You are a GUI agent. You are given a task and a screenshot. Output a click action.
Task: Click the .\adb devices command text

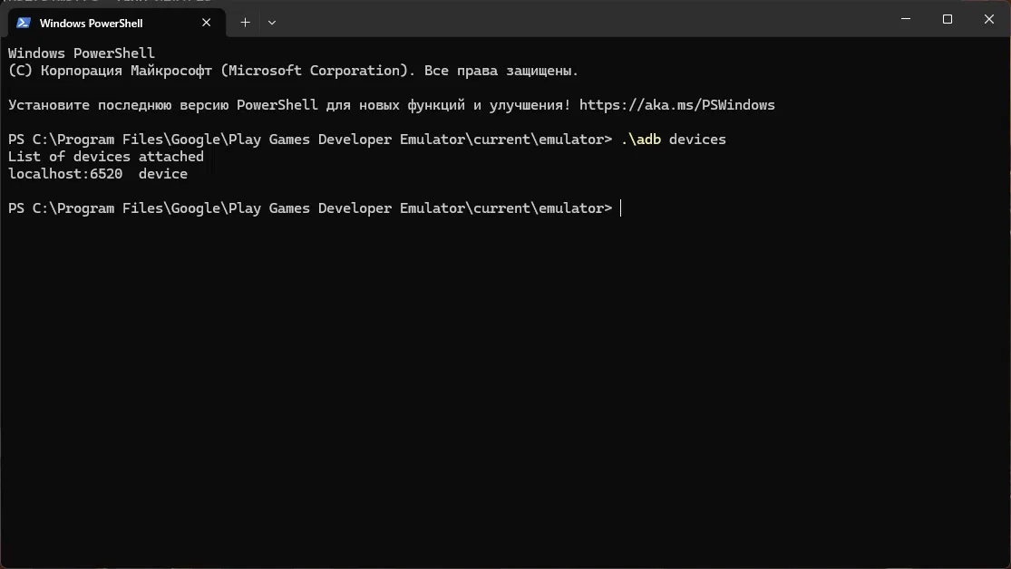674,140
